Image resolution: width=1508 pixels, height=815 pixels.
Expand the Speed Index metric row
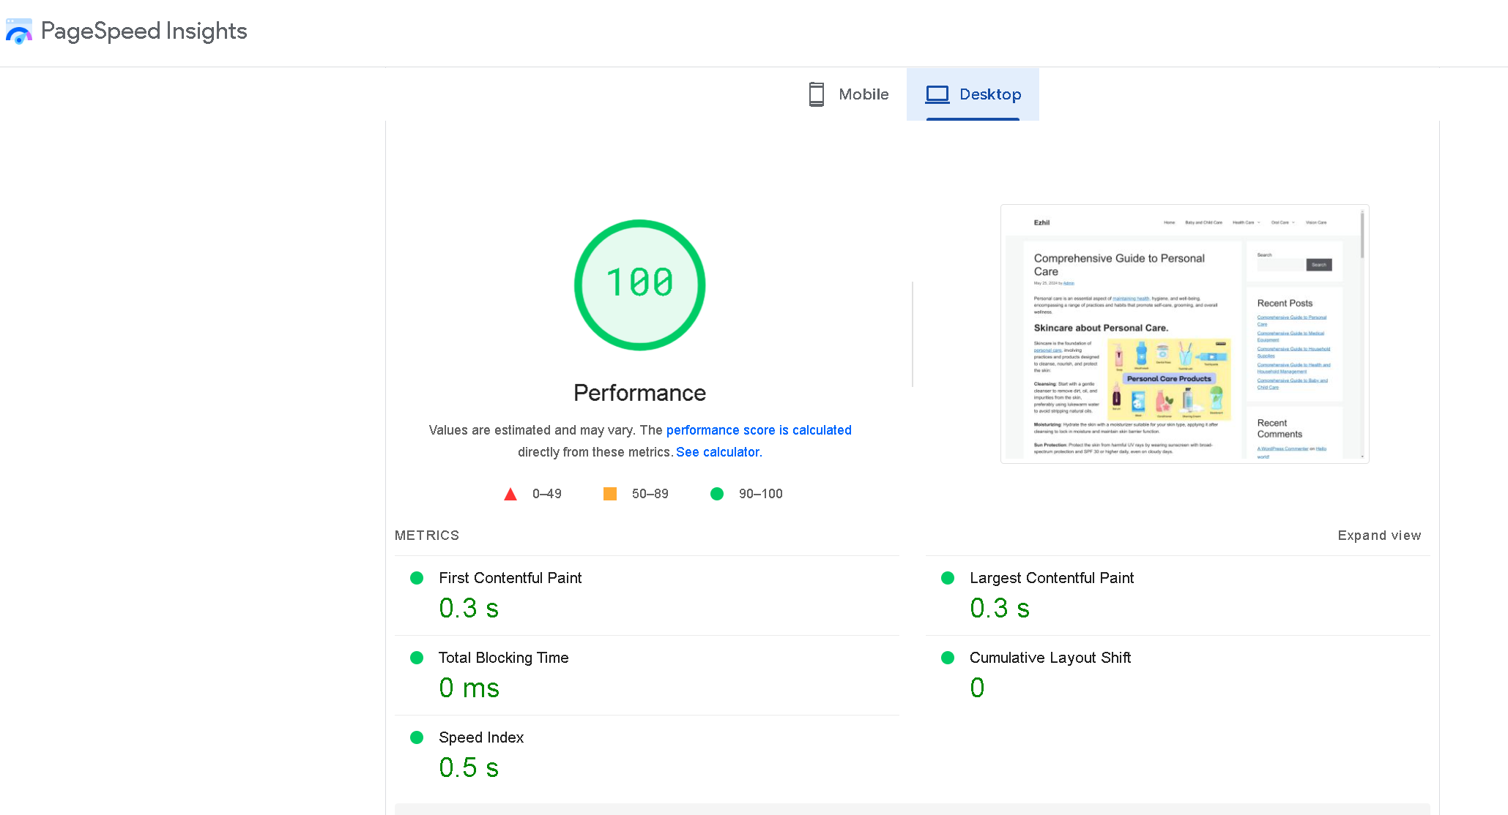pyautogui.click(x=480, y=737)
